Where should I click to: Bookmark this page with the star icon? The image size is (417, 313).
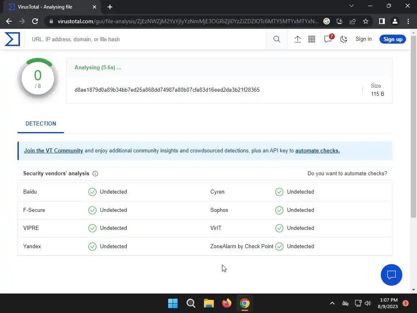(x=366, y=21)
